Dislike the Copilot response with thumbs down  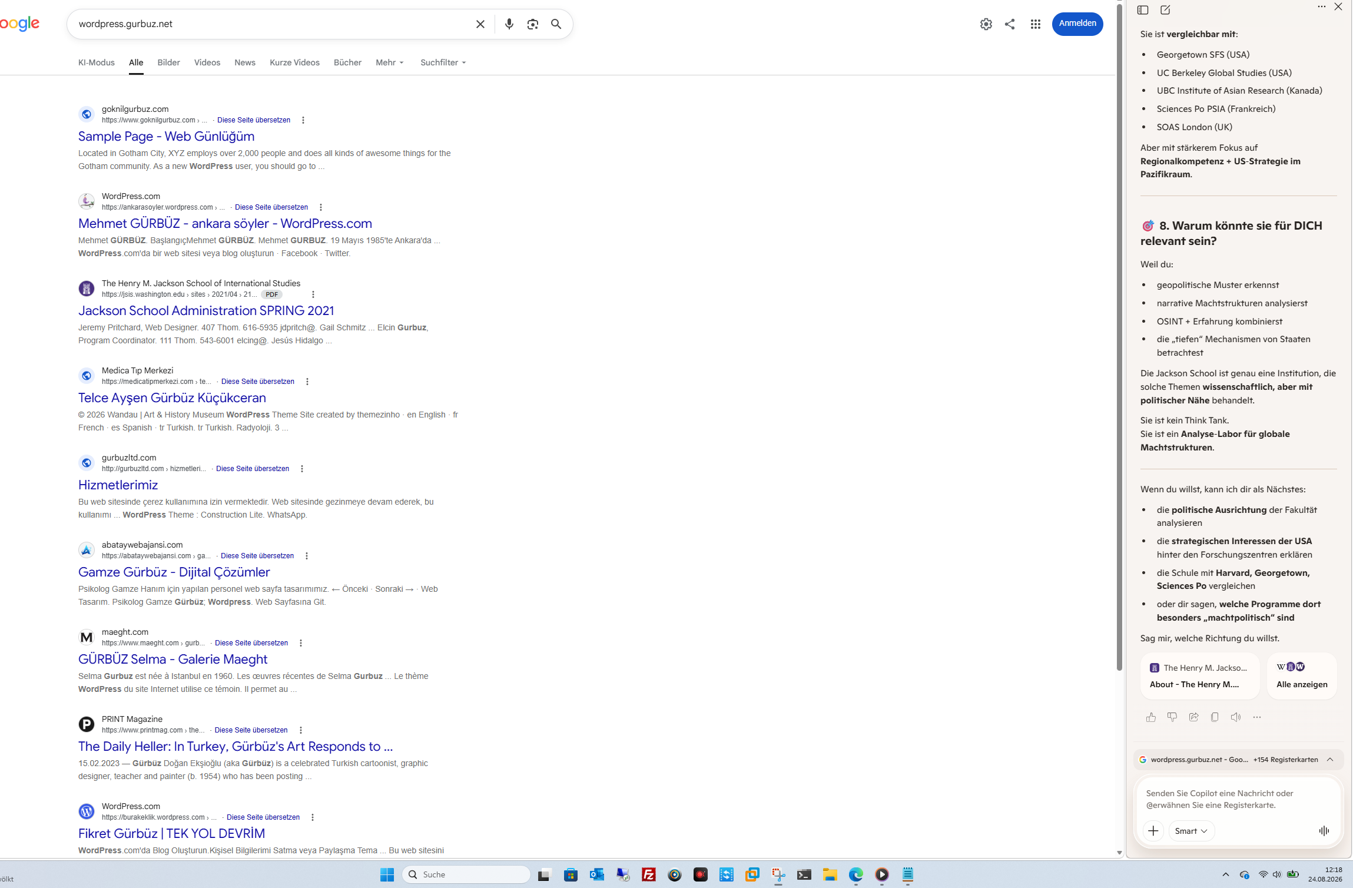coord(1172,717)
